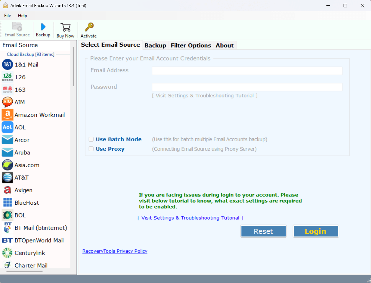This screenshot has height=283, width=371.
Task: Pick the Arcor envelope icon
Action: (7, 140)
